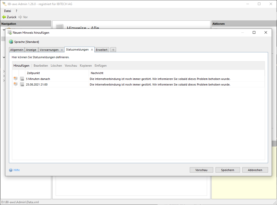The width and height of the screenshot is (277, 205).
Task: Click the blue Hilfe question mark icon
Action: 11,170
